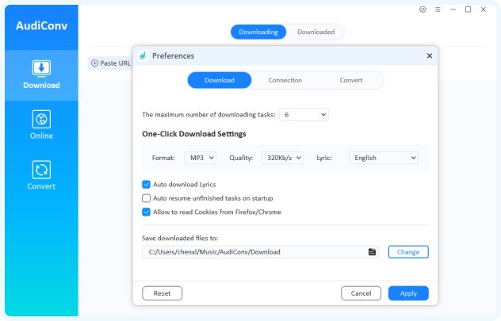Image resolution: width=501 pixels, height=321 pixels.
Task: Click the AudiConv logo text
Action: click(x=41, y=25)
